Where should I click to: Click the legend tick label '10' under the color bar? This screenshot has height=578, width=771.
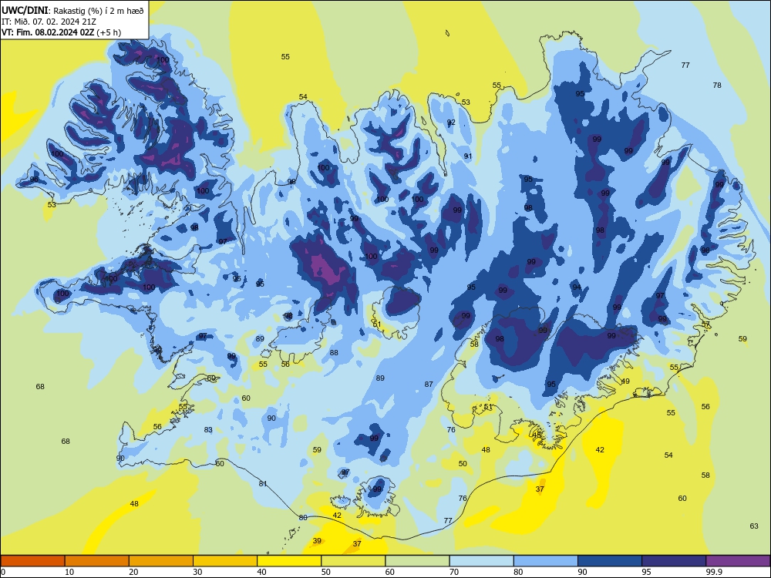click(x=69, y=572)
